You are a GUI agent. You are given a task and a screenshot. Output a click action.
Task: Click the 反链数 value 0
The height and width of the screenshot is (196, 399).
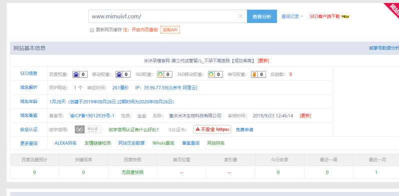click(290, 74)
